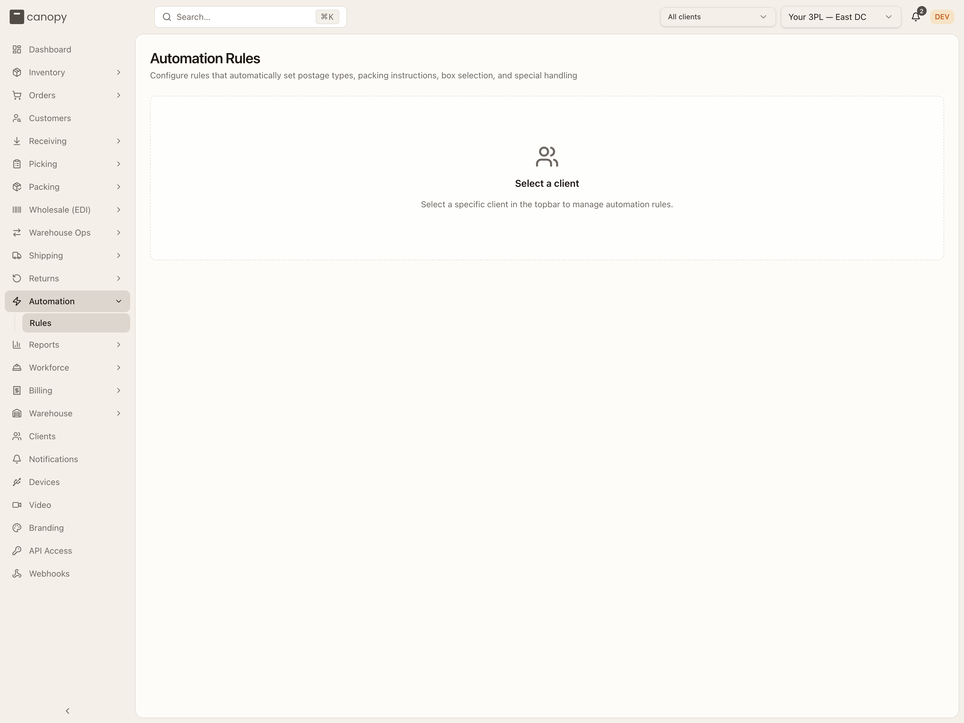Screen dimensions: 964x723
Task: Open the Video menu item
Action: click(x=67, y=505)
